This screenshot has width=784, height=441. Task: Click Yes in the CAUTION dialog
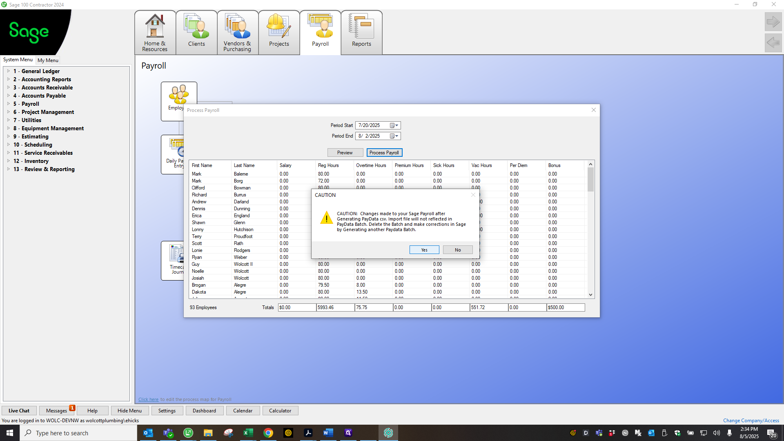pos(424,250)
